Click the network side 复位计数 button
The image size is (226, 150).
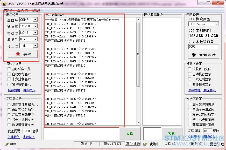217,144
